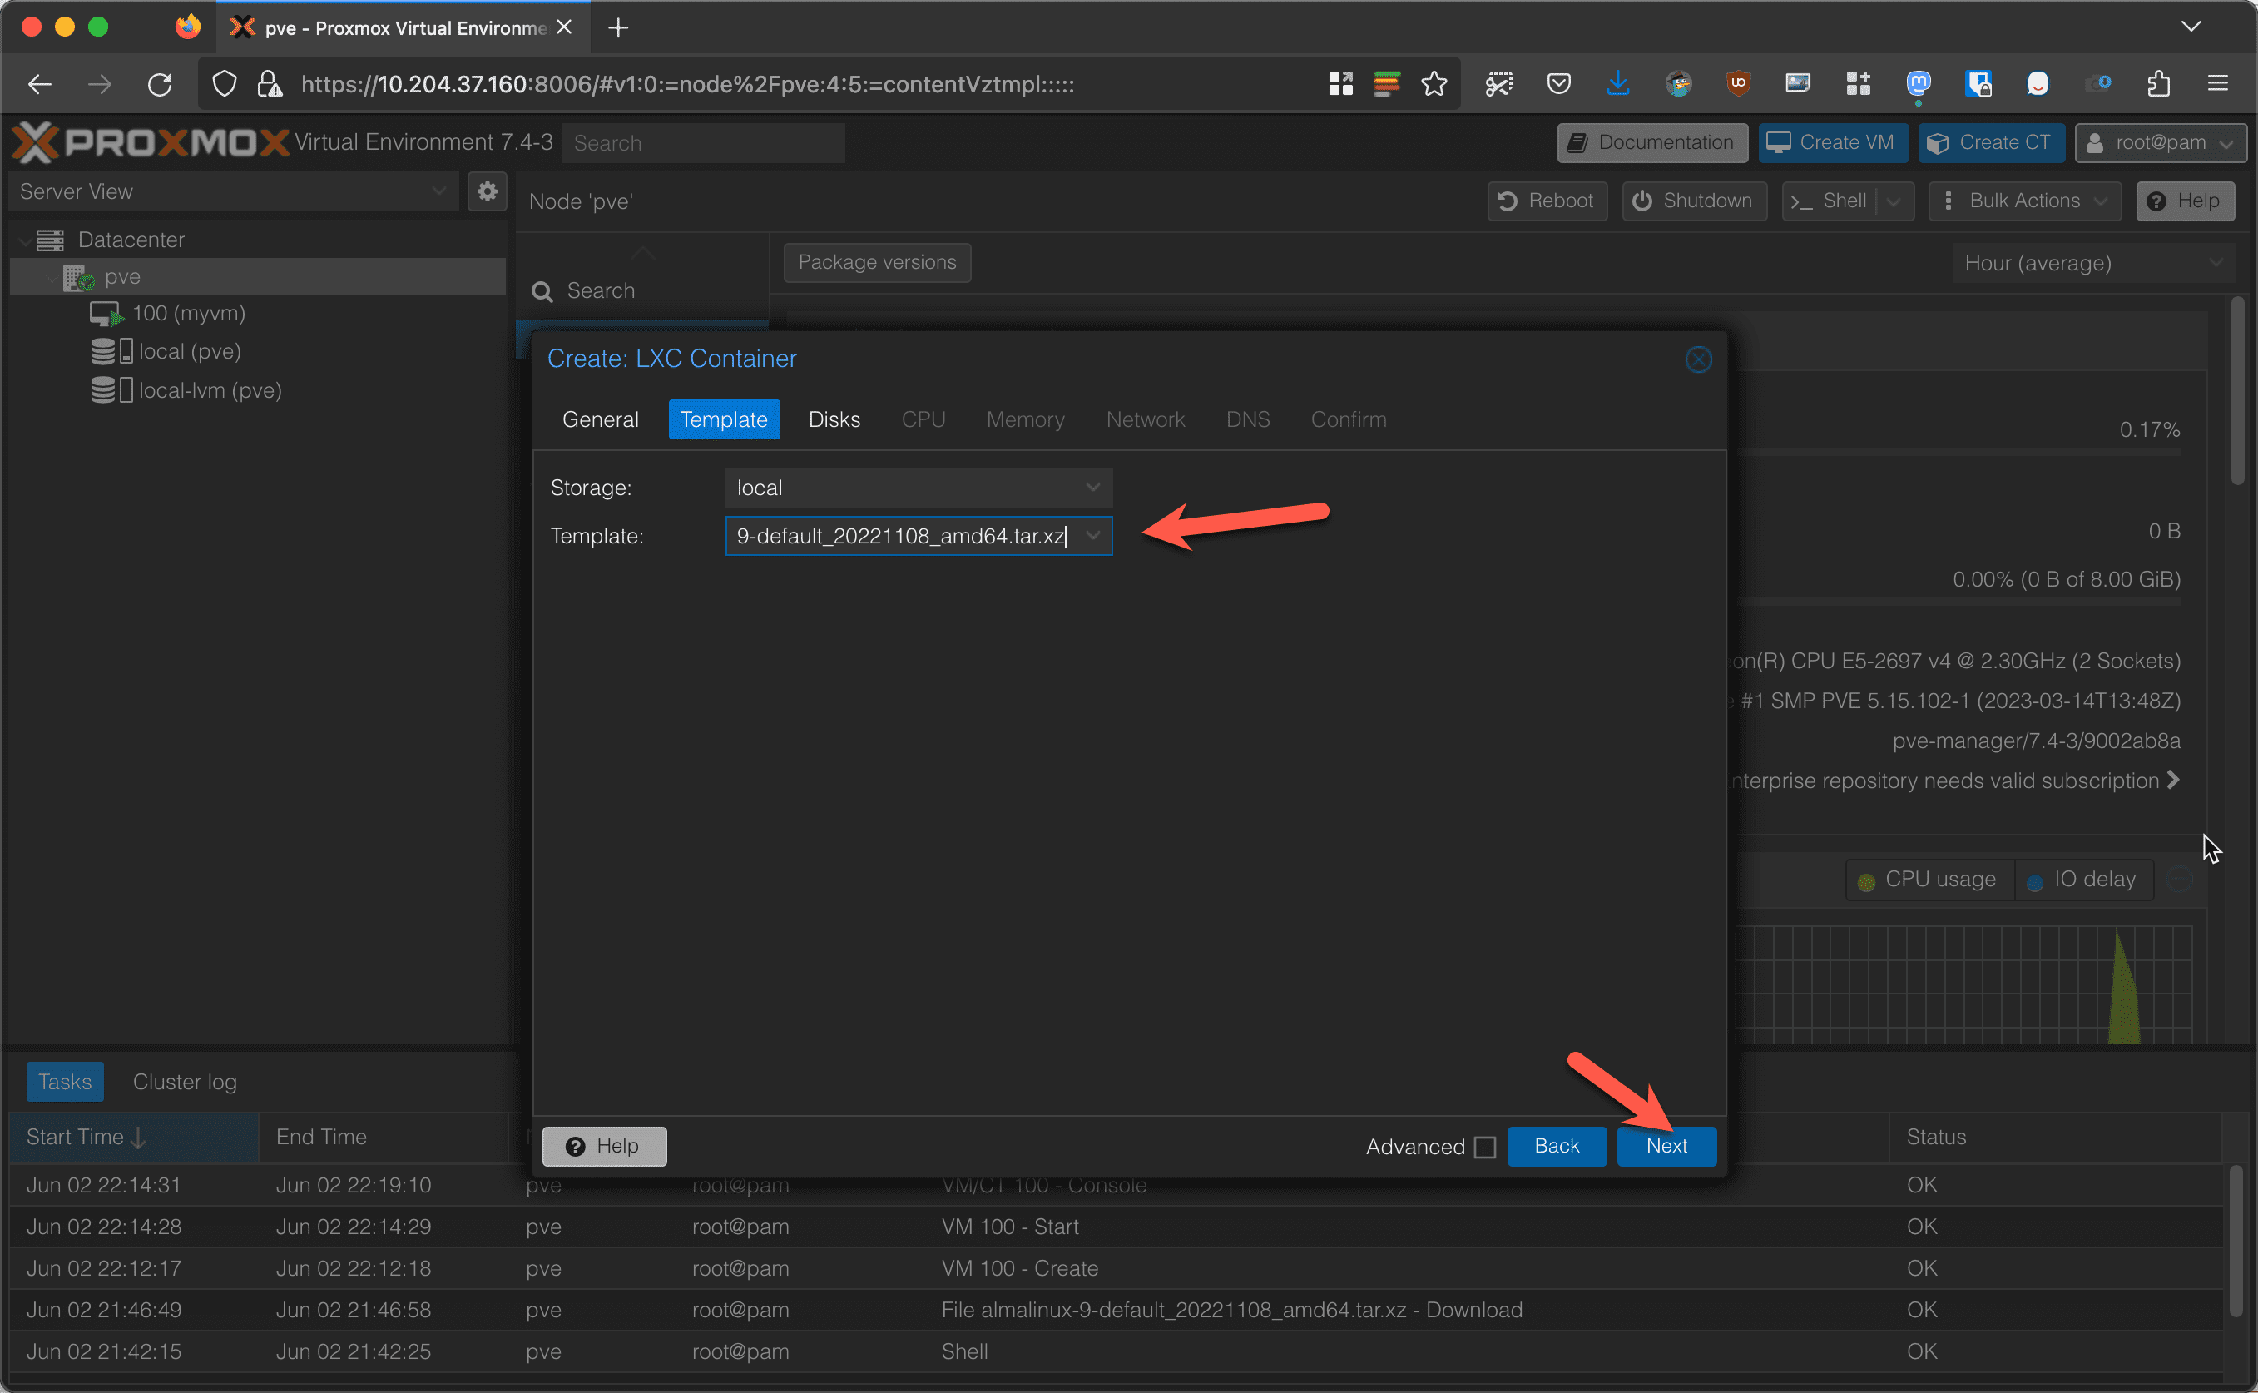
Task: Click the site padlock security icon
Action: [269, 85]
